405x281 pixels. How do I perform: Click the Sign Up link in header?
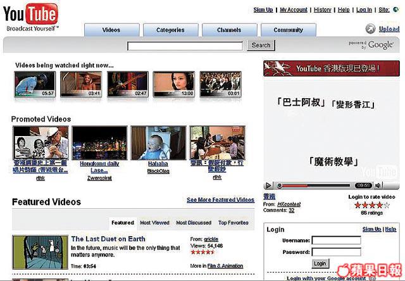(x=263, y=10)
